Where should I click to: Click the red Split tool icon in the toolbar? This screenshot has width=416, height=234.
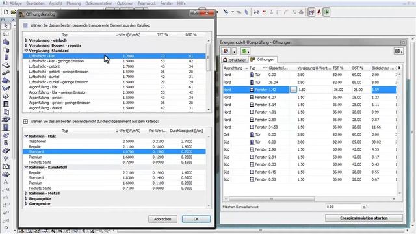[x=264, y=12]
